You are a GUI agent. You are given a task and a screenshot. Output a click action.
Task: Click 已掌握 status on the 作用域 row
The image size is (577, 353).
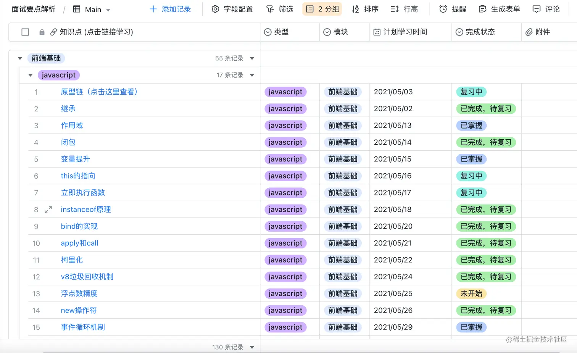point(471,126)
